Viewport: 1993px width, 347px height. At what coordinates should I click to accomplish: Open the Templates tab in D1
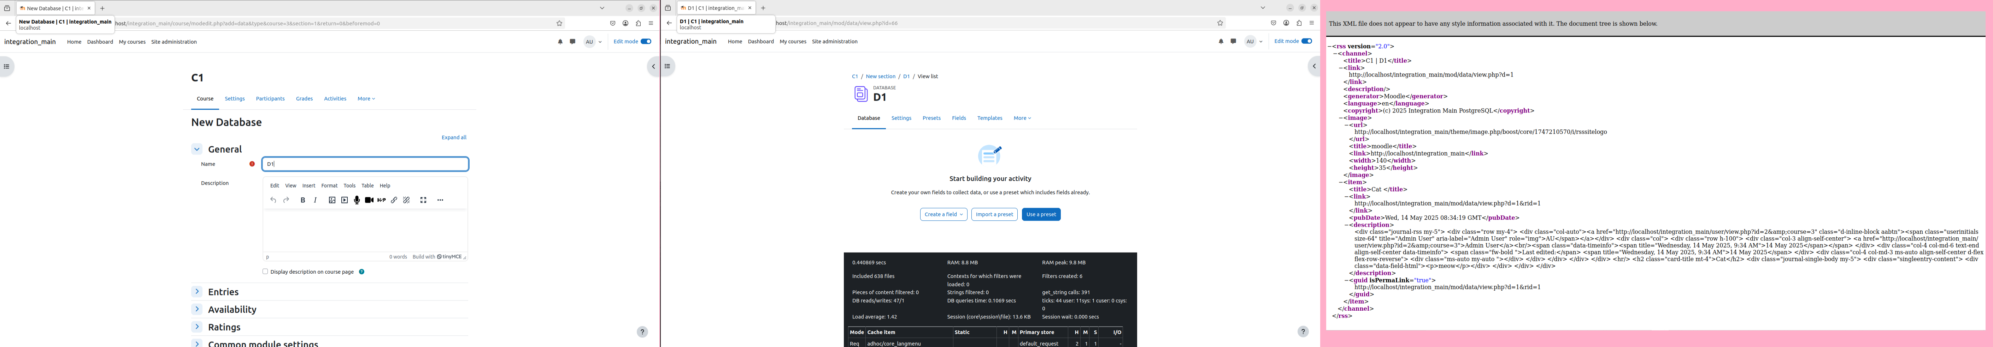989,118
